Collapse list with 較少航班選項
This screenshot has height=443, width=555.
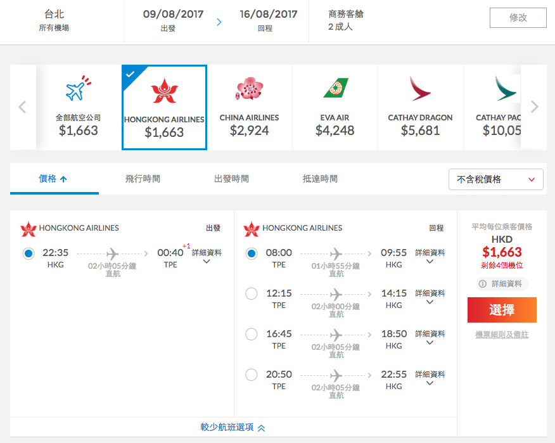tap(233, 427)
